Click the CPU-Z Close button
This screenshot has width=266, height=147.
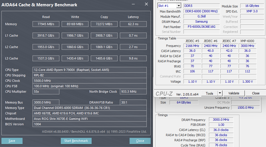pyautogui.click(x=256, y=93)
